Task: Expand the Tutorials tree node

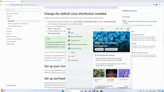Action: pos(6,29)
